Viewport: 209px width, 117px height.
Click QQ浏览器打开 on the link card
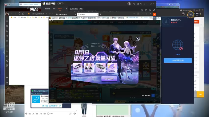[x=53, y=106]
